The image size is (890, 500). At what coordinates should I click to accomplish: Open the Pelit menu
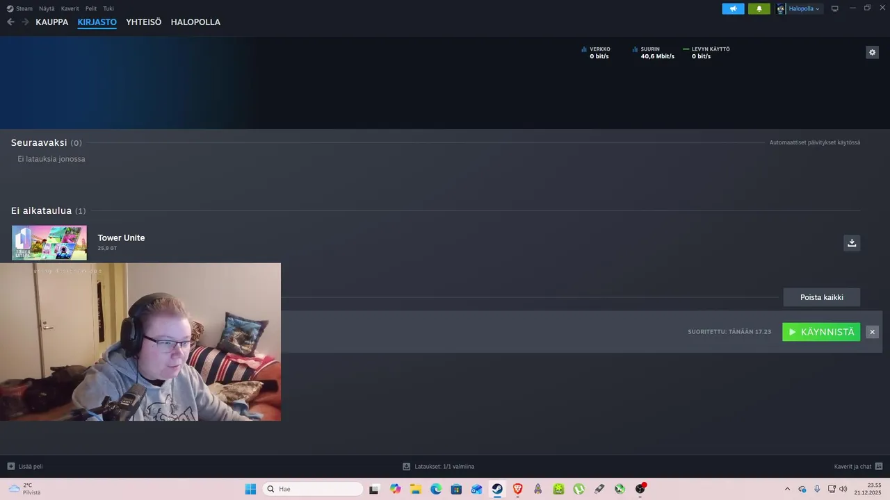(91, 9)
